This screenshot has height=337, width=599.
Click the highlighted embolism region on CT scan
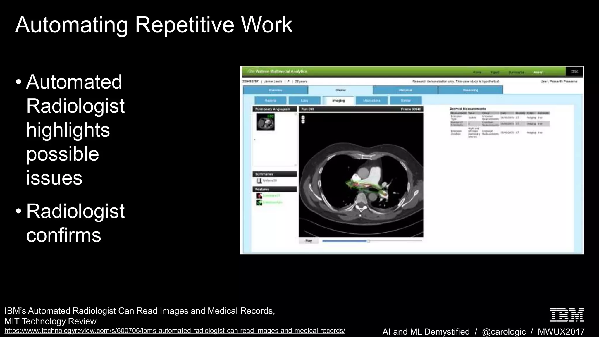coord(367,189)
